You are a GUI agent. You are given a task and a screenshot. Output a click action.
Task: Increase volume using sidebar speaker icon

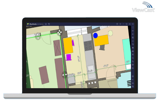pyautogui.click(x=133, y=31)
